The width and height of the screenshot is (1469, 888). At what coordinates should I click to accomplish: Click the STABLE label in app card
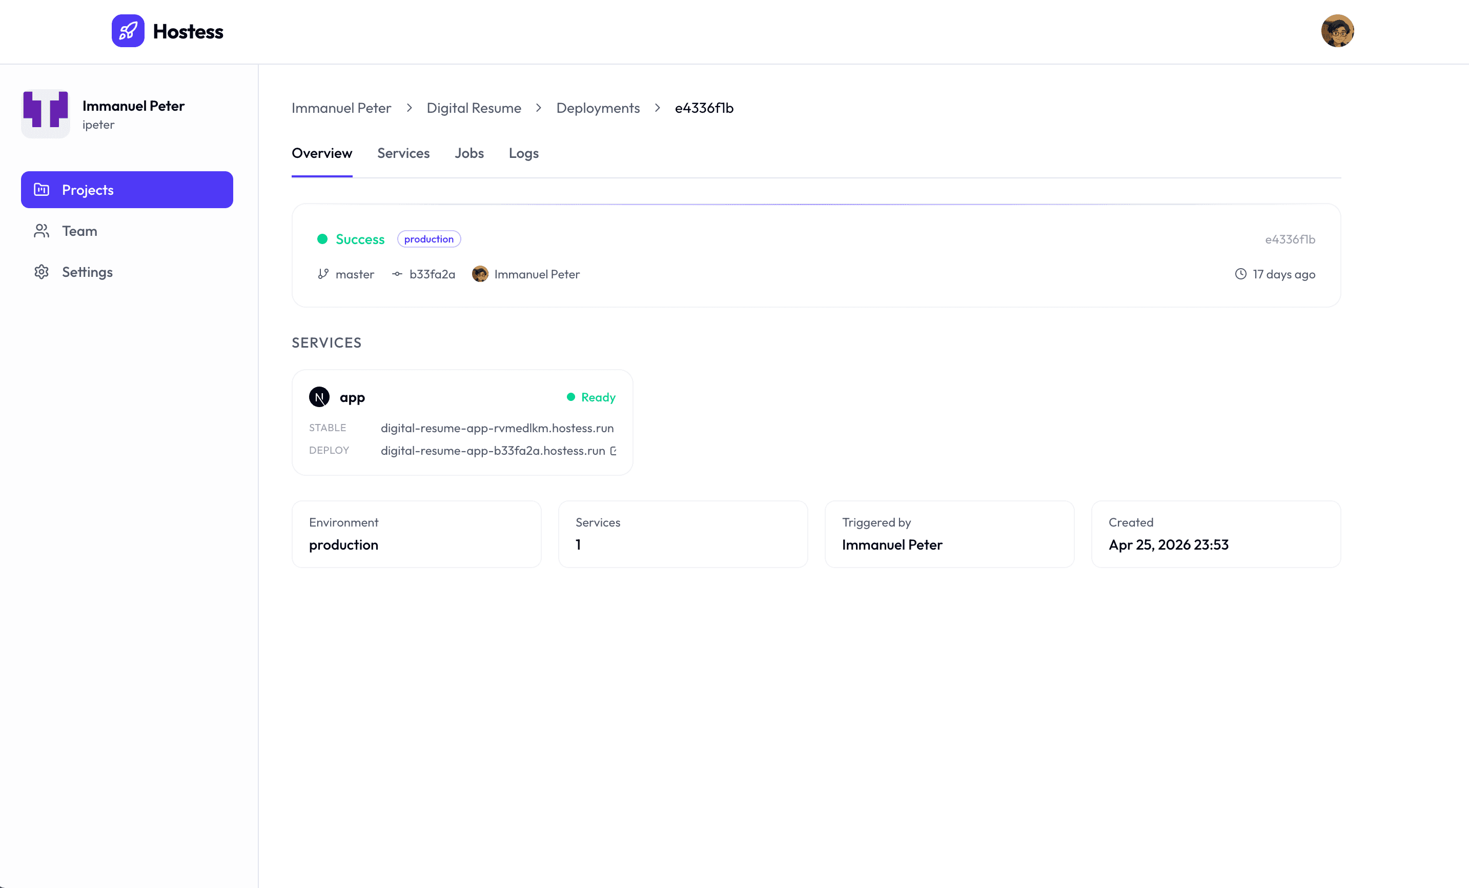click(x=328, y=428)
